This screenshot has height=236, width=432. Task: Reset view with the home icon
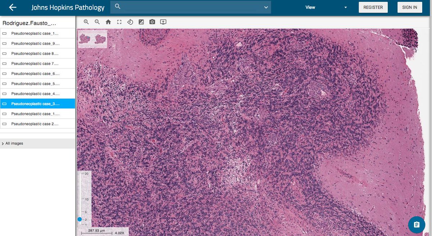pos(108,22)
